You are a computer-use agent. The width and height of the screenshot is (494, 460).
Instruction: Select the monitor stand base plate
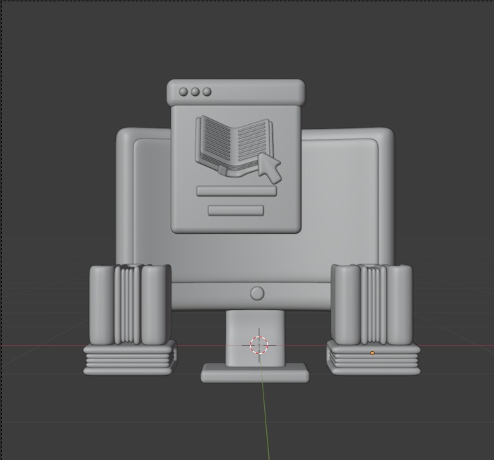(255, 373)
